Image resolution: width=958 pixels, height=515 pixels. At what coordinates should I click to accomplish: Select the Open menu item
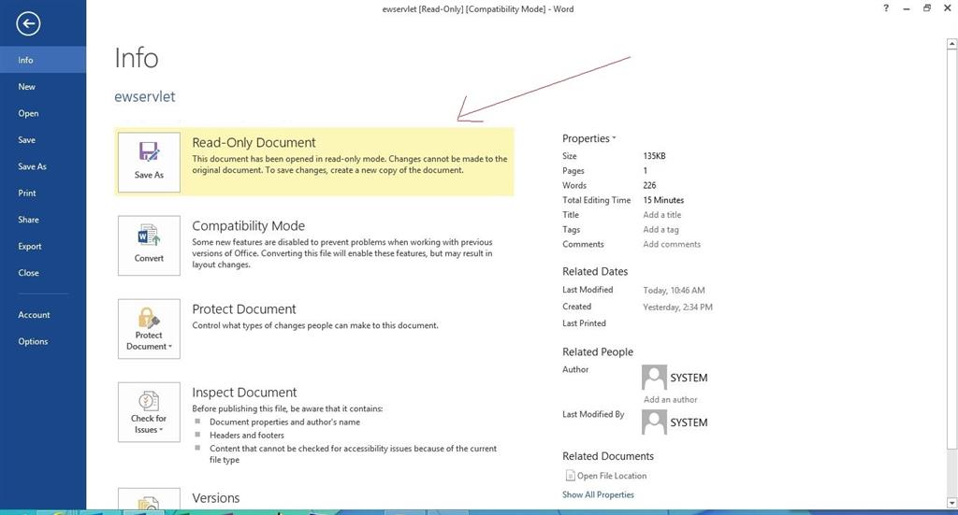coord(43,113)
